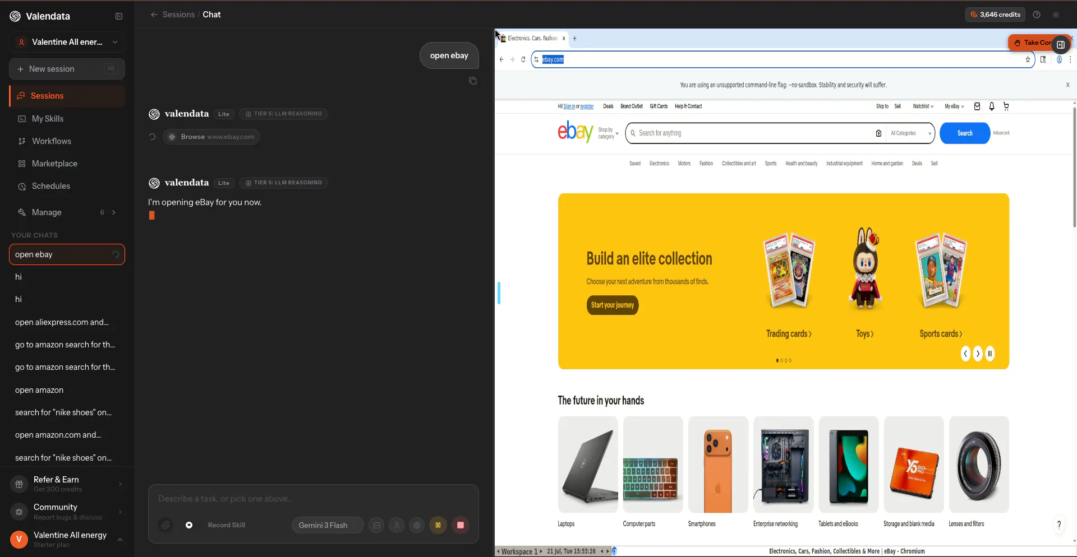Image resolution: width=1077 pixels, height=557 pixels.
Task: Open the My eBay dropdown
Action: pos(954,106)
